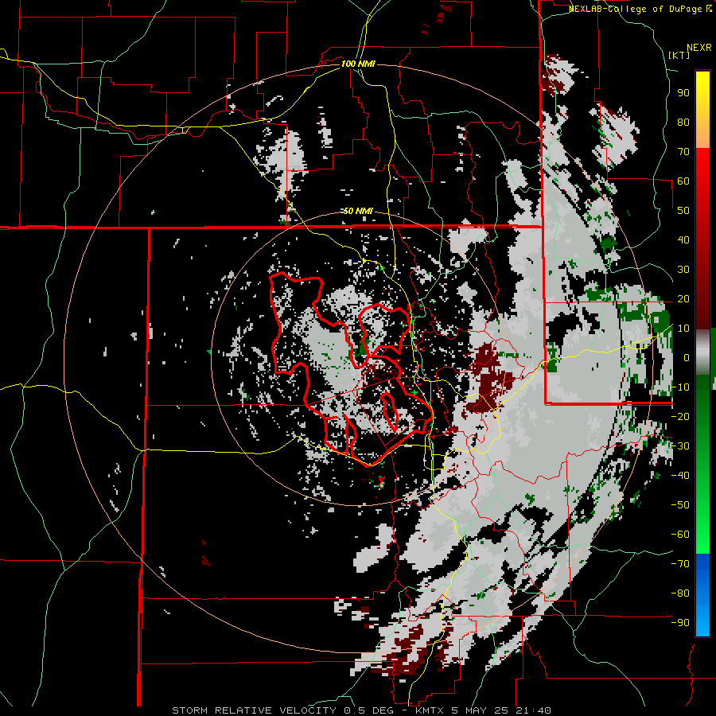Click the 90 value on velocity scale
The width and height of the screenshot is (716, 716).
tap(683, 93)
